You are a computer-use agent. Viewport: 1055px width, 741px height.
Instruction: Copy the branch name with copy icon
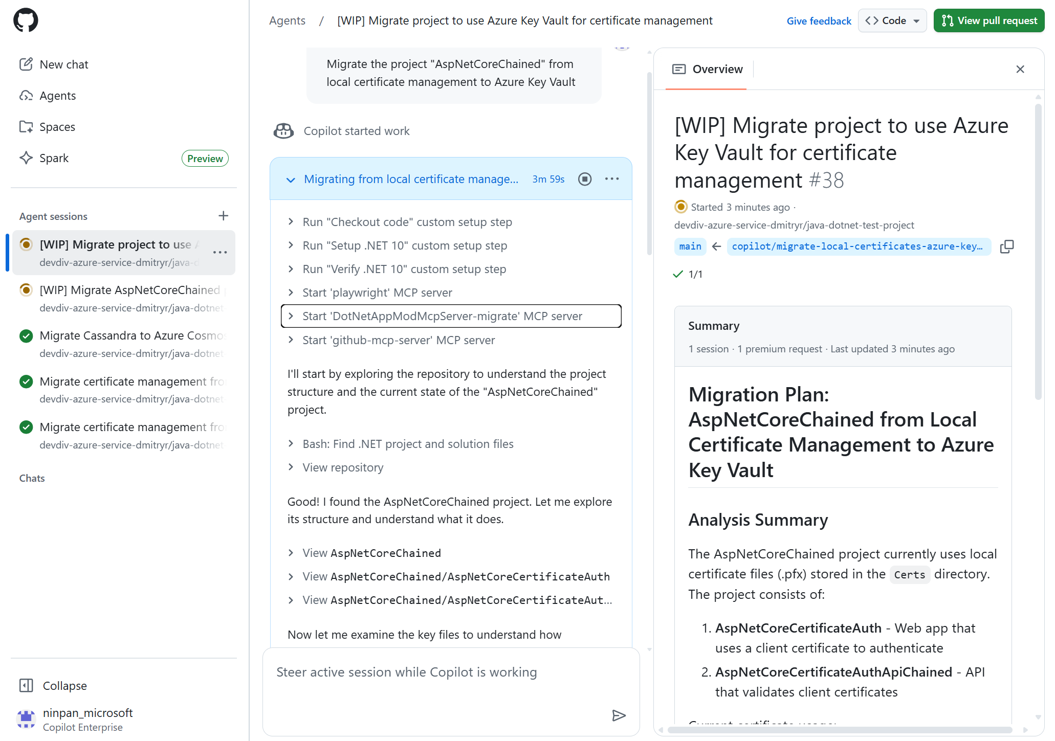pos(1006,246)
